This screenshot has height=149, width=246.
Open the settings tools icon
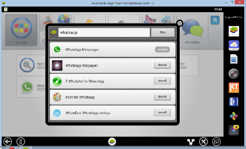click(x=204, y=142)
